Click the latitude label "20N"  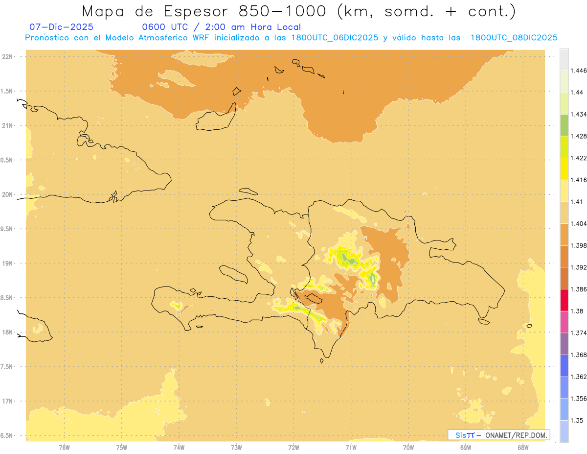(7, 194)
